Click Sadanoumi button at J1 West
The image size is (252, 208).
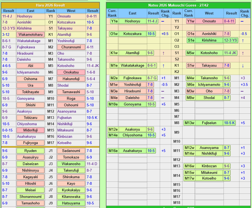pos(71,151)
